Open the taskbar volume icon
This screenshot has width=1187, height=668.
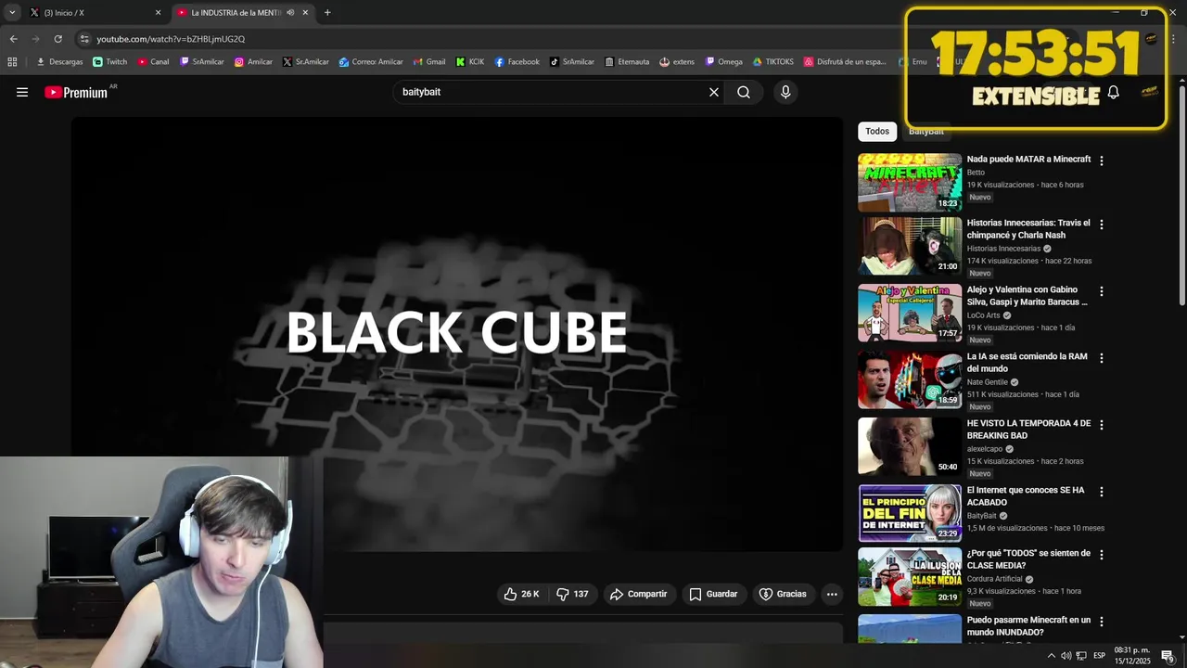pyautogui.click(x=1066, y=656)
